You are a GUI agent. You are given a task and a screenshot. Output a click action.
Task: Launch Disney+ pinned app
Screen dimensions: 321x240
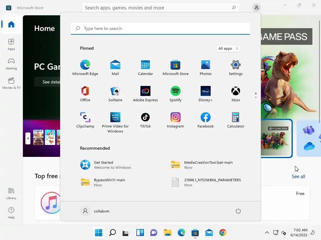tap(206, 94)
